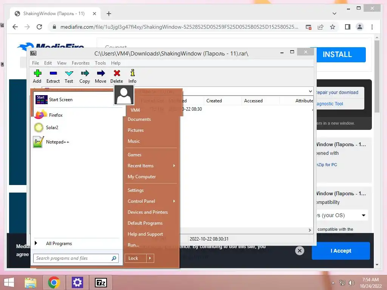Click the 7z icon in window title bar
Viewport: 387px width, 290px height.
(x=33, y=53)
